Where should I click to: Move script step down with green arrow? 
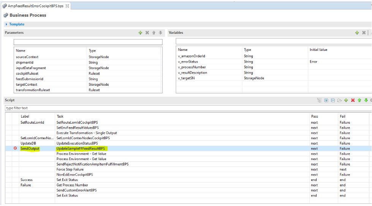click(x=366, y=101)
